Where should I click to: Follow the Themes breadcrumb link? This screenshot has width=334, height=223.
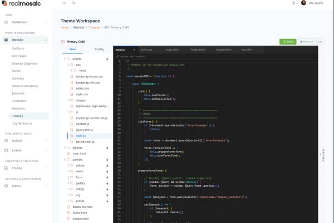(x=94, y=27)
